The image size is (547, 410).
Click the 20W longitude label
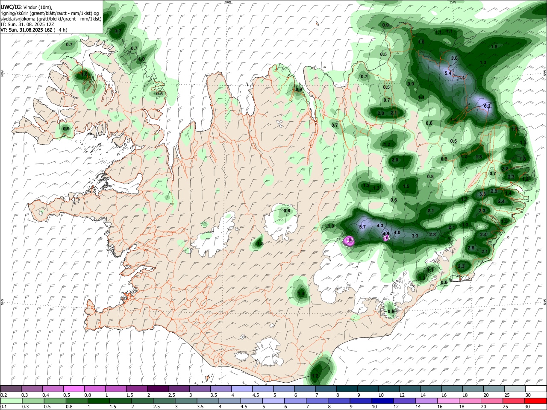click(227, 2)
